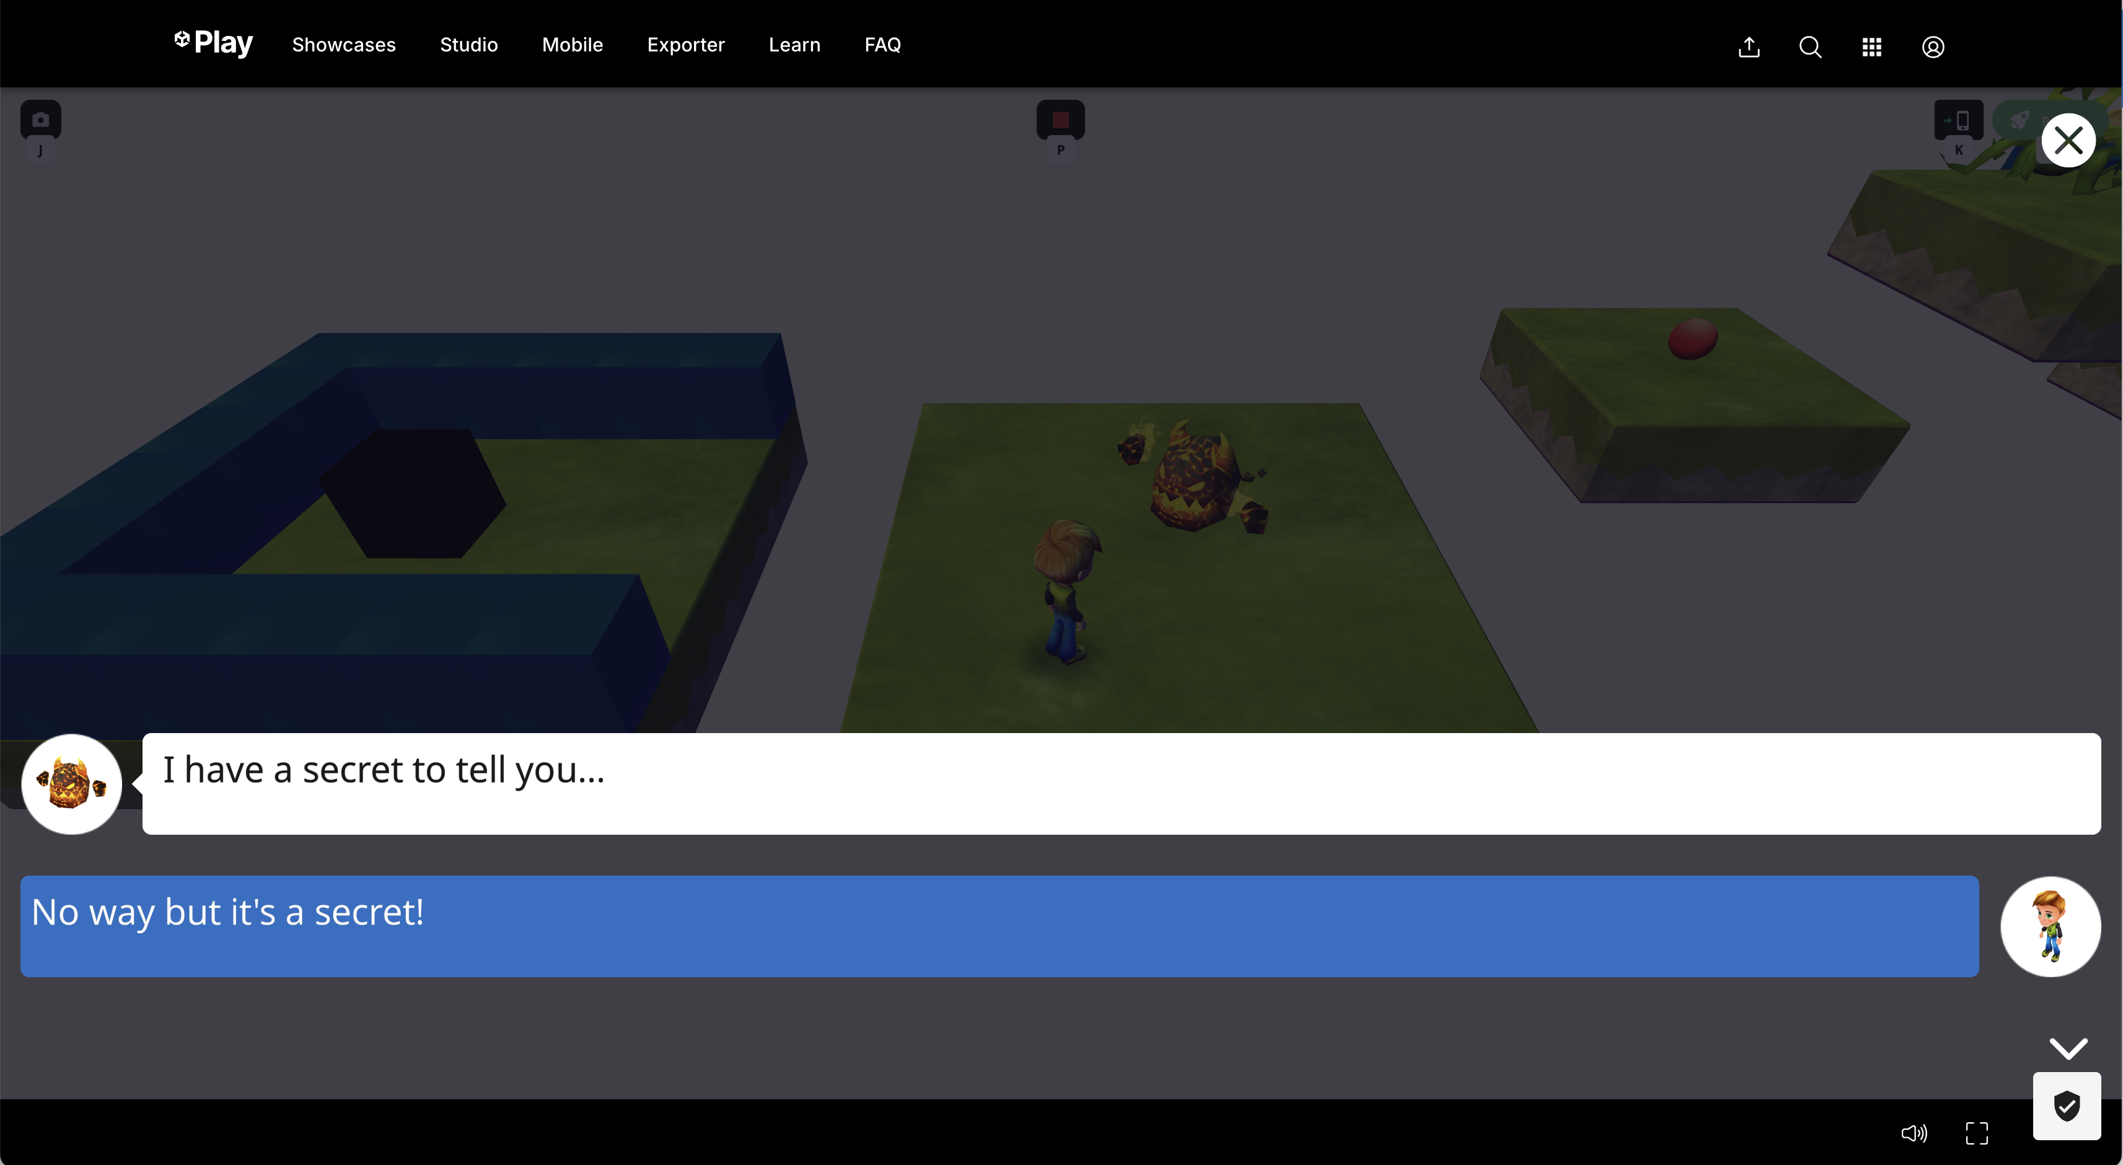
Task: Go to the Studio page
Action: (468, 45)
